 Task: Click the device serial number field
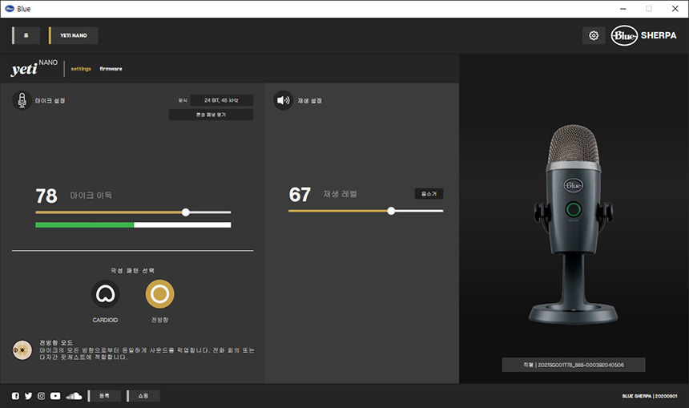click(574, 365)
